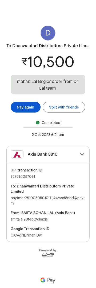
Task: Tap the payment note message bubble
Action: [48, 85]
